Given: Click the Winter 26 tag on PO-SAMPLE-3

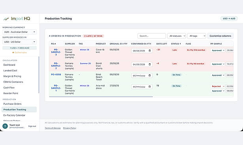Looking at the screenshot, I should (x=85, y=50).
